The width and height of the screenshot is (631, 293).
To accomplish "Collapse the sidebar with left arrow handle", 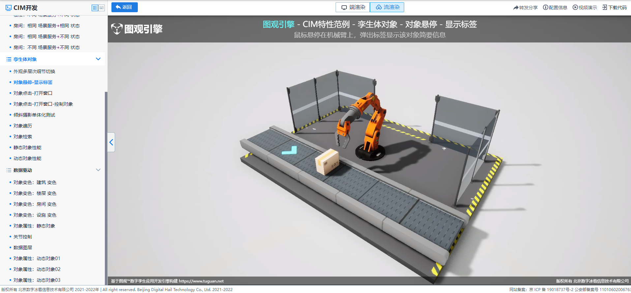I will 111,142.
